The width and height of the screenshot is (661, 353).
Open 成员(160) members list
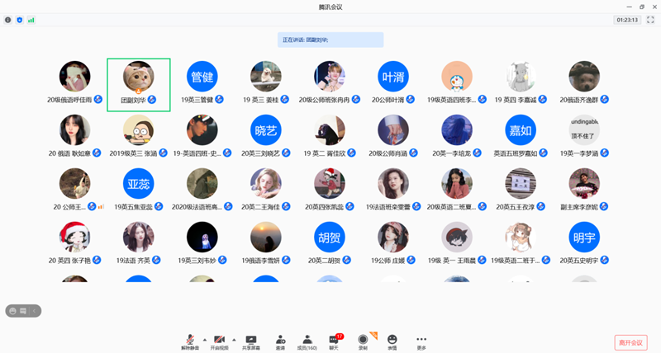pos(307,341)
